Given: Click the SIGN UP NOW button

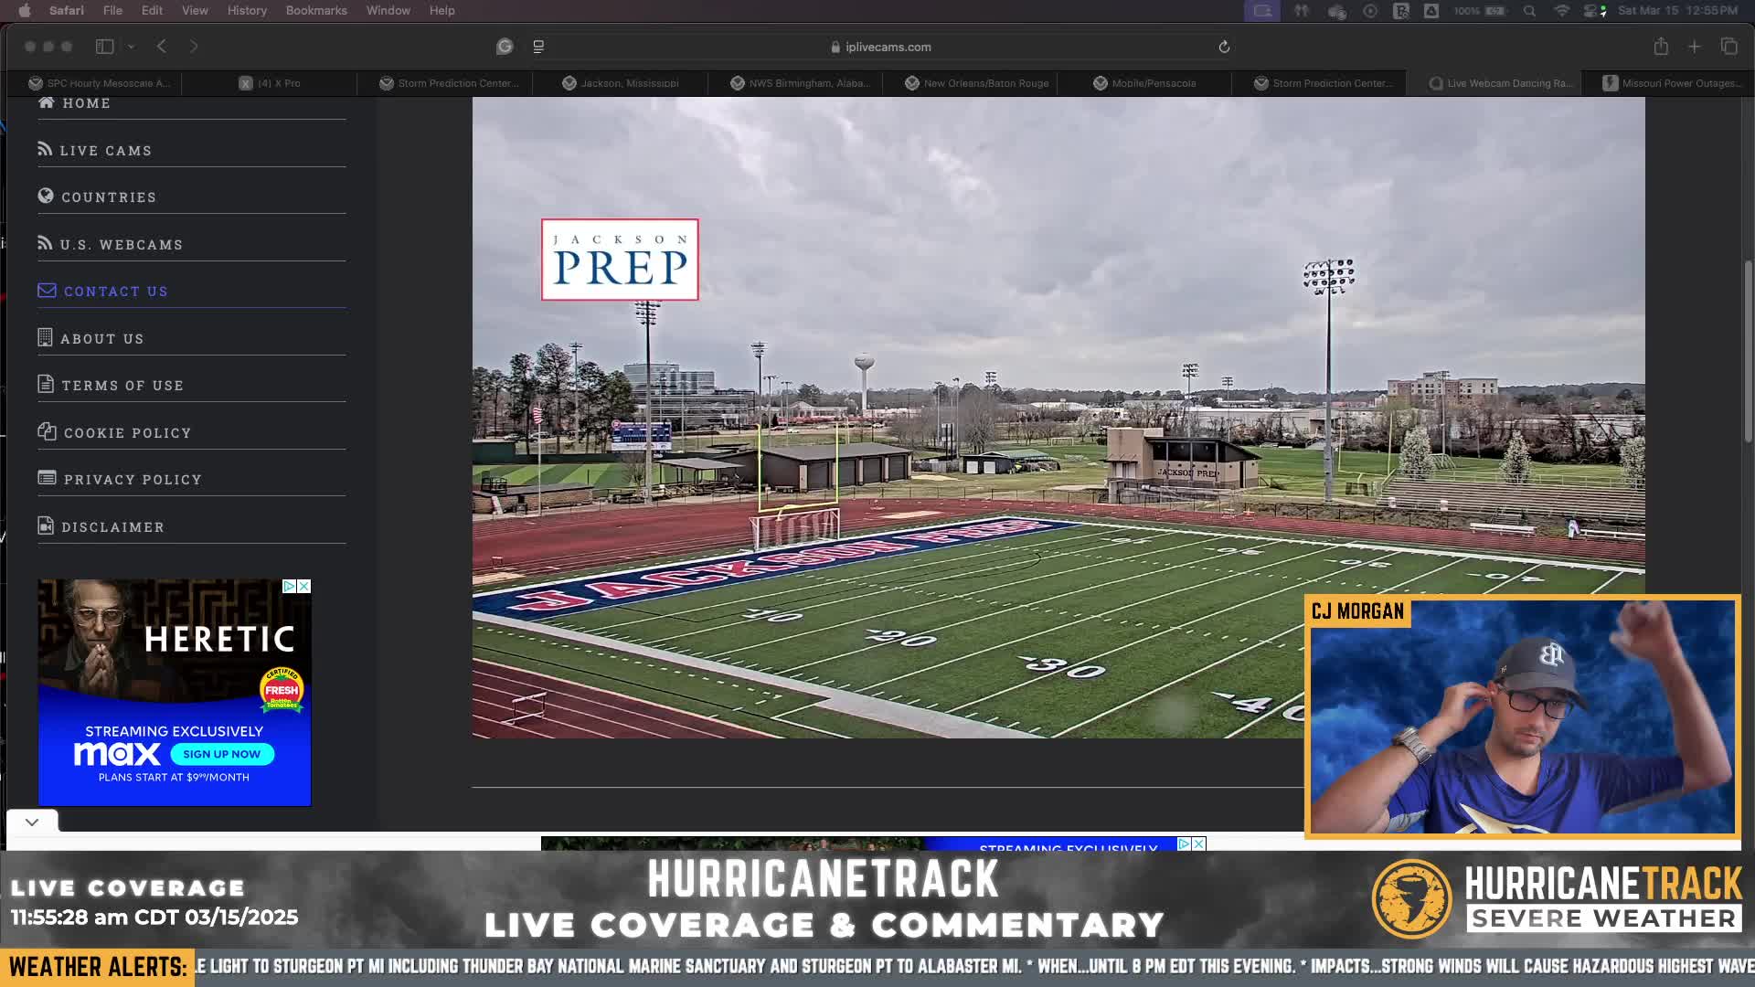Looking at the screenshot, I should click(x=222, y=754).
